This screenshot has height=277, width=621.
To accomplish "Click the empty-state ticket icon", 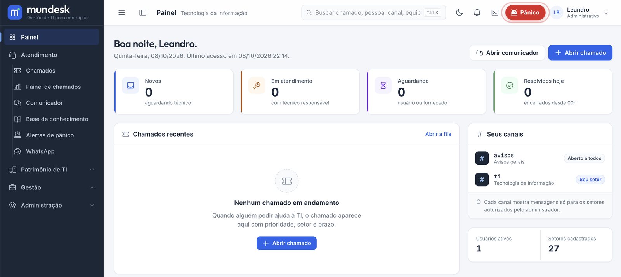I will click(287, 181).
